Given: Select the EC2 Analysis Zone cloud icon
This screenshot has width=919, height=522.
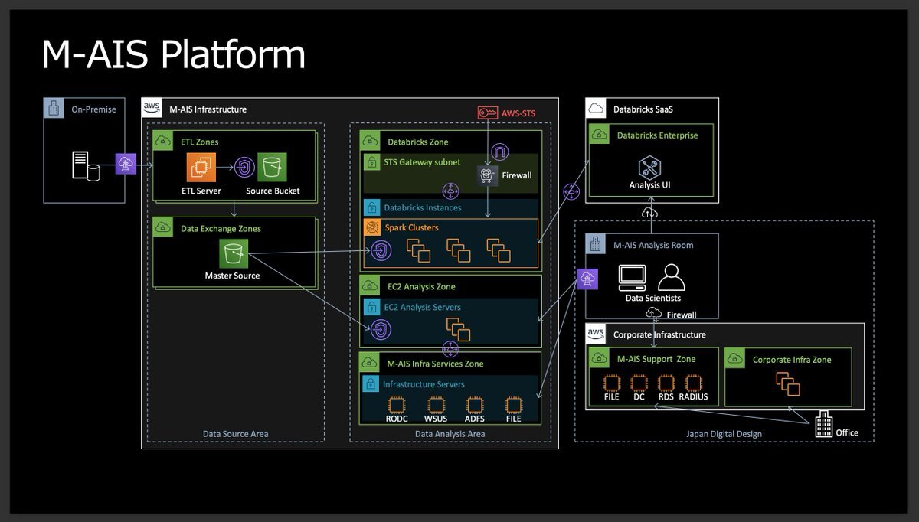Looking at the screenshot, I should pos(369,286).
